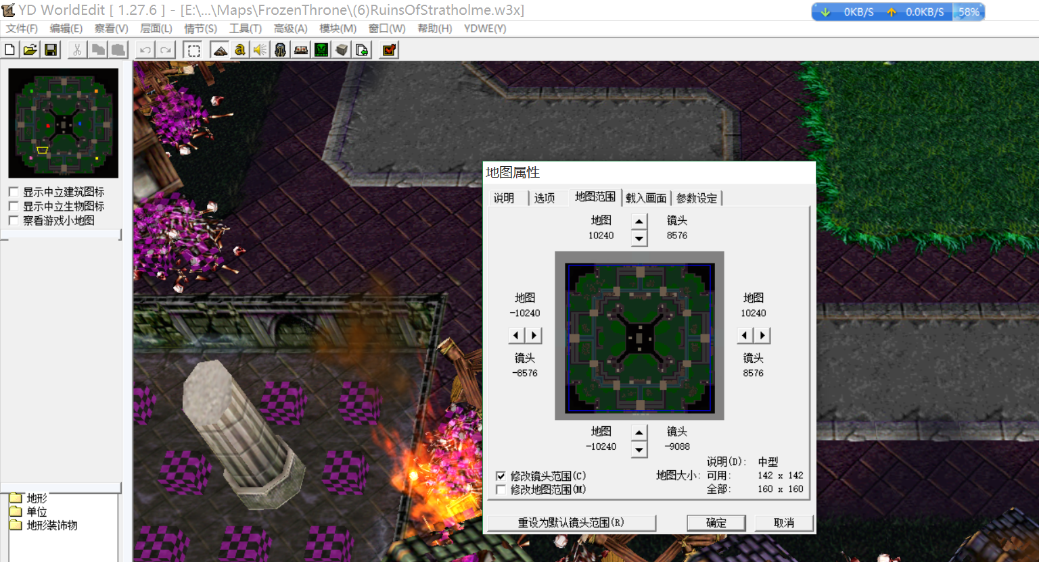Click the bottom boundary down arrow
The image size is (1039, 562).
[639, 449]
